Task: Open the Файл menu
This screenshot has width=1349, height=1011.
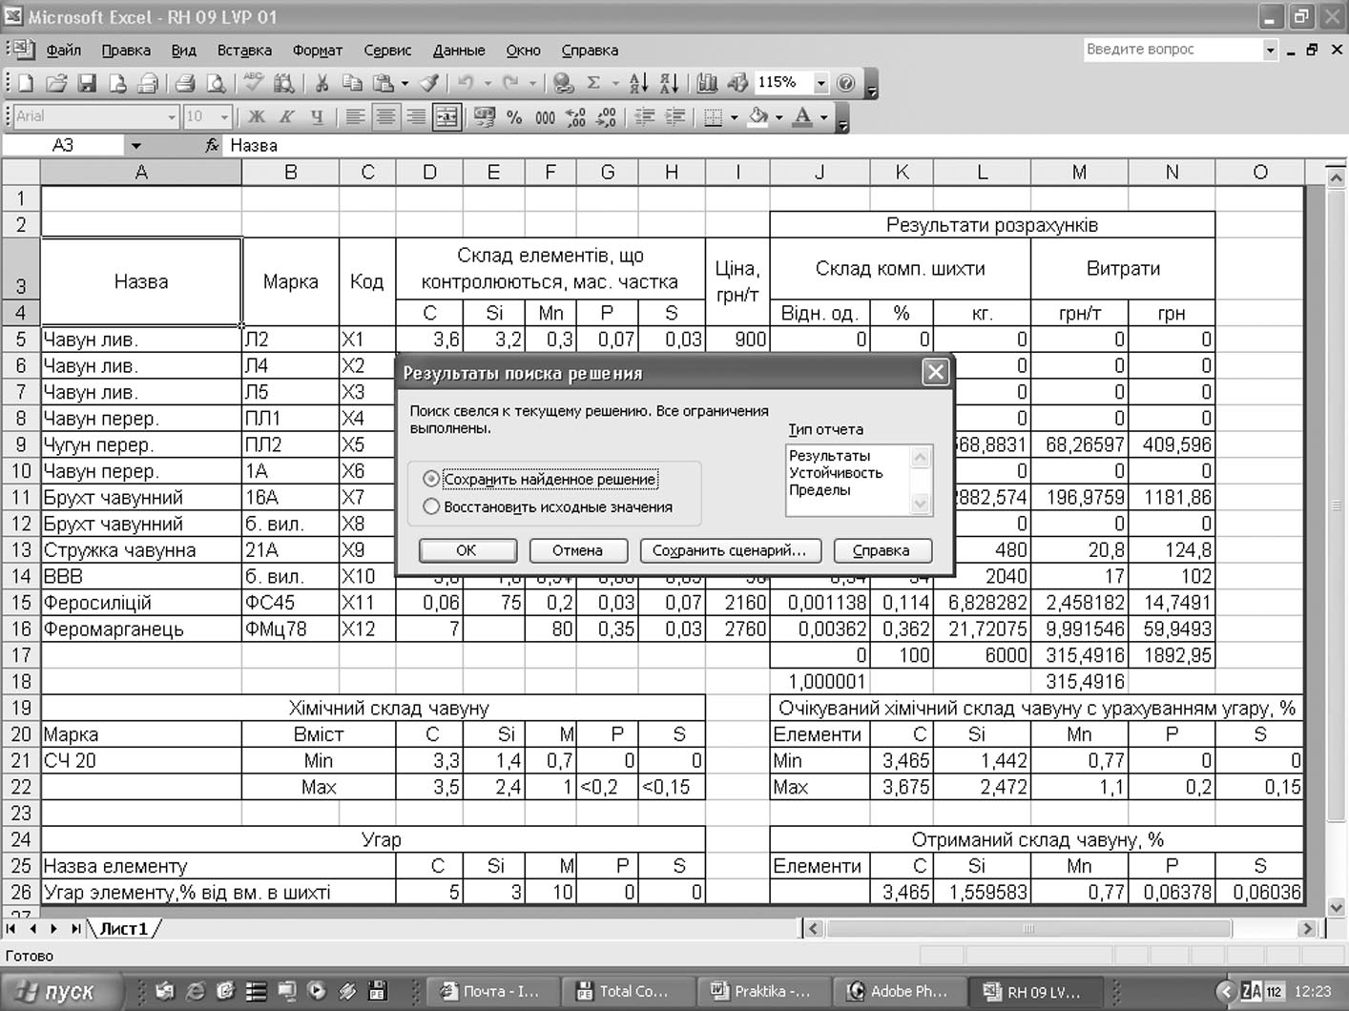Action: 64,51
